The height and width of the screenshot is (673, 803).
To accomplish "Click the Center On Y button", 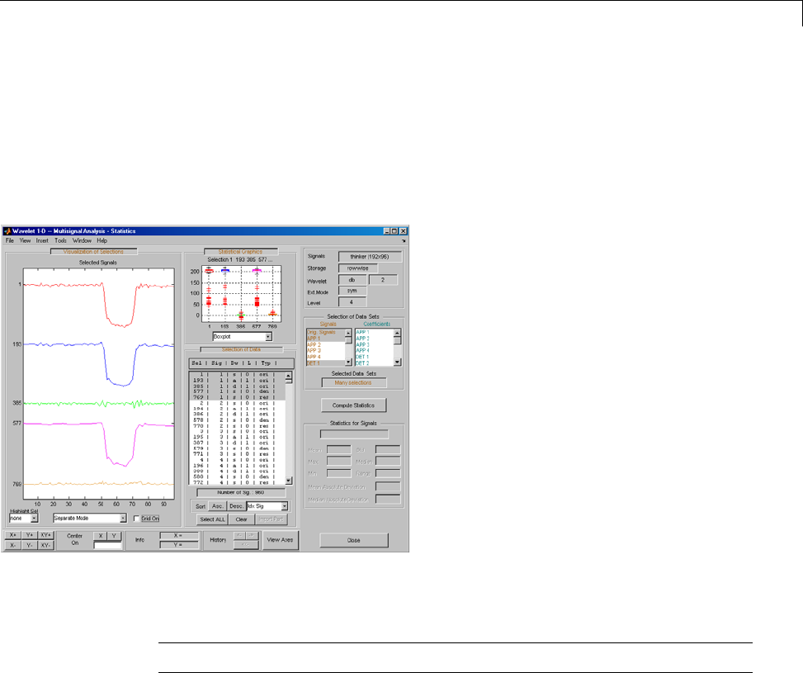I will (x=114, y=536).
